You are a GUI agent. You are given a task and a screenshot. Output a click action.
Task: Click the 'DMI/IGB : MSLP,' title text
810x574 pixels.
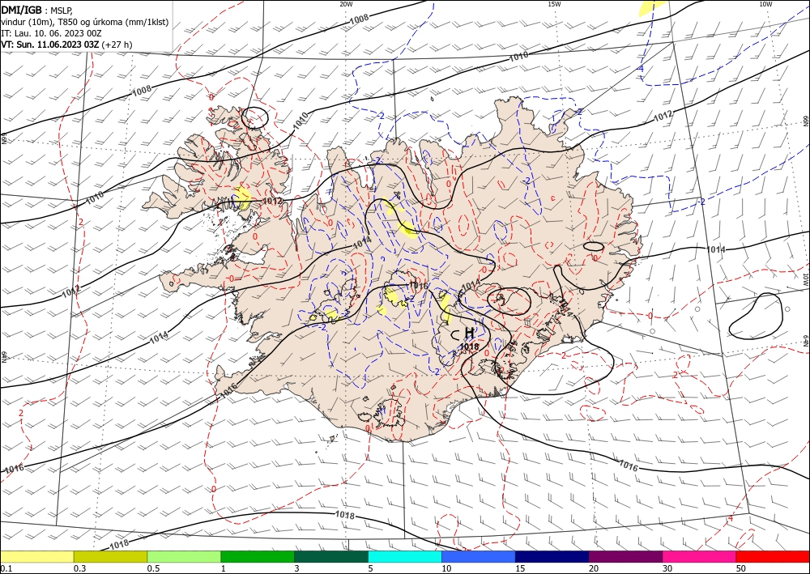(37, 10)
